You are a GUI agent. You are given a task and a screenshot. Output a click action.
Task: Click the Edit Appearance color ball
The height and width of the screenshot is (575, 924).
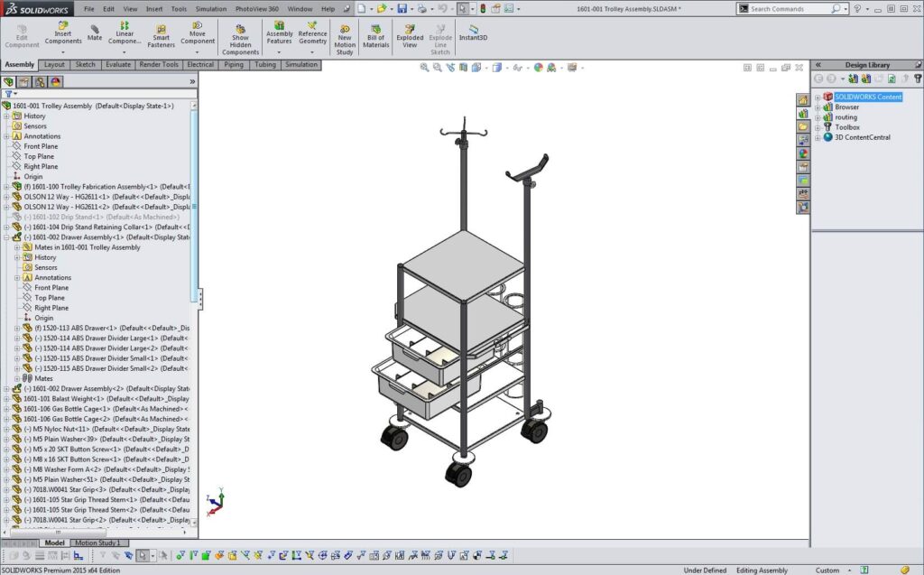click(x=538, y=67)
